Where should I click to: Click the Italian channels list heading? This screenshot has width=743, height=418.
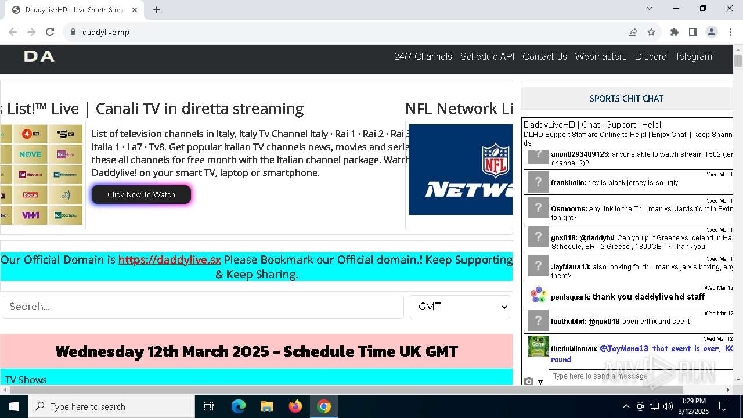152,109
